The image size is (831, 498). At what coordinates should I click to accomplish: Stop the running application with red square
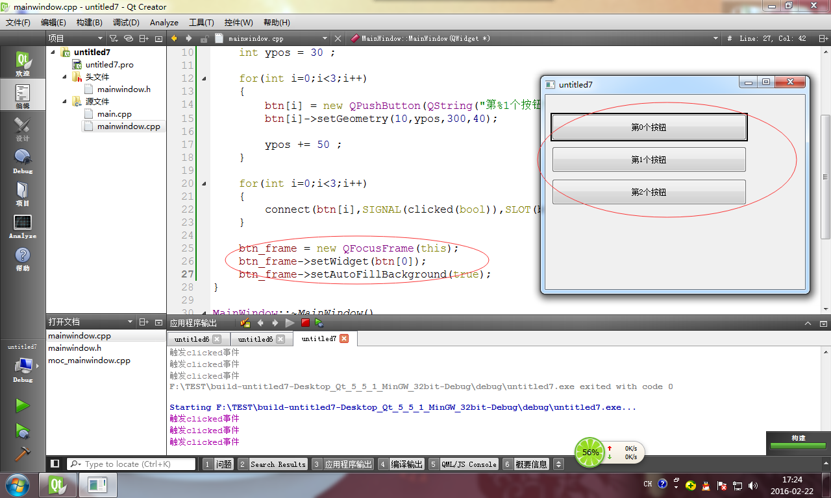pyautogui.click(x=305, y=322)
